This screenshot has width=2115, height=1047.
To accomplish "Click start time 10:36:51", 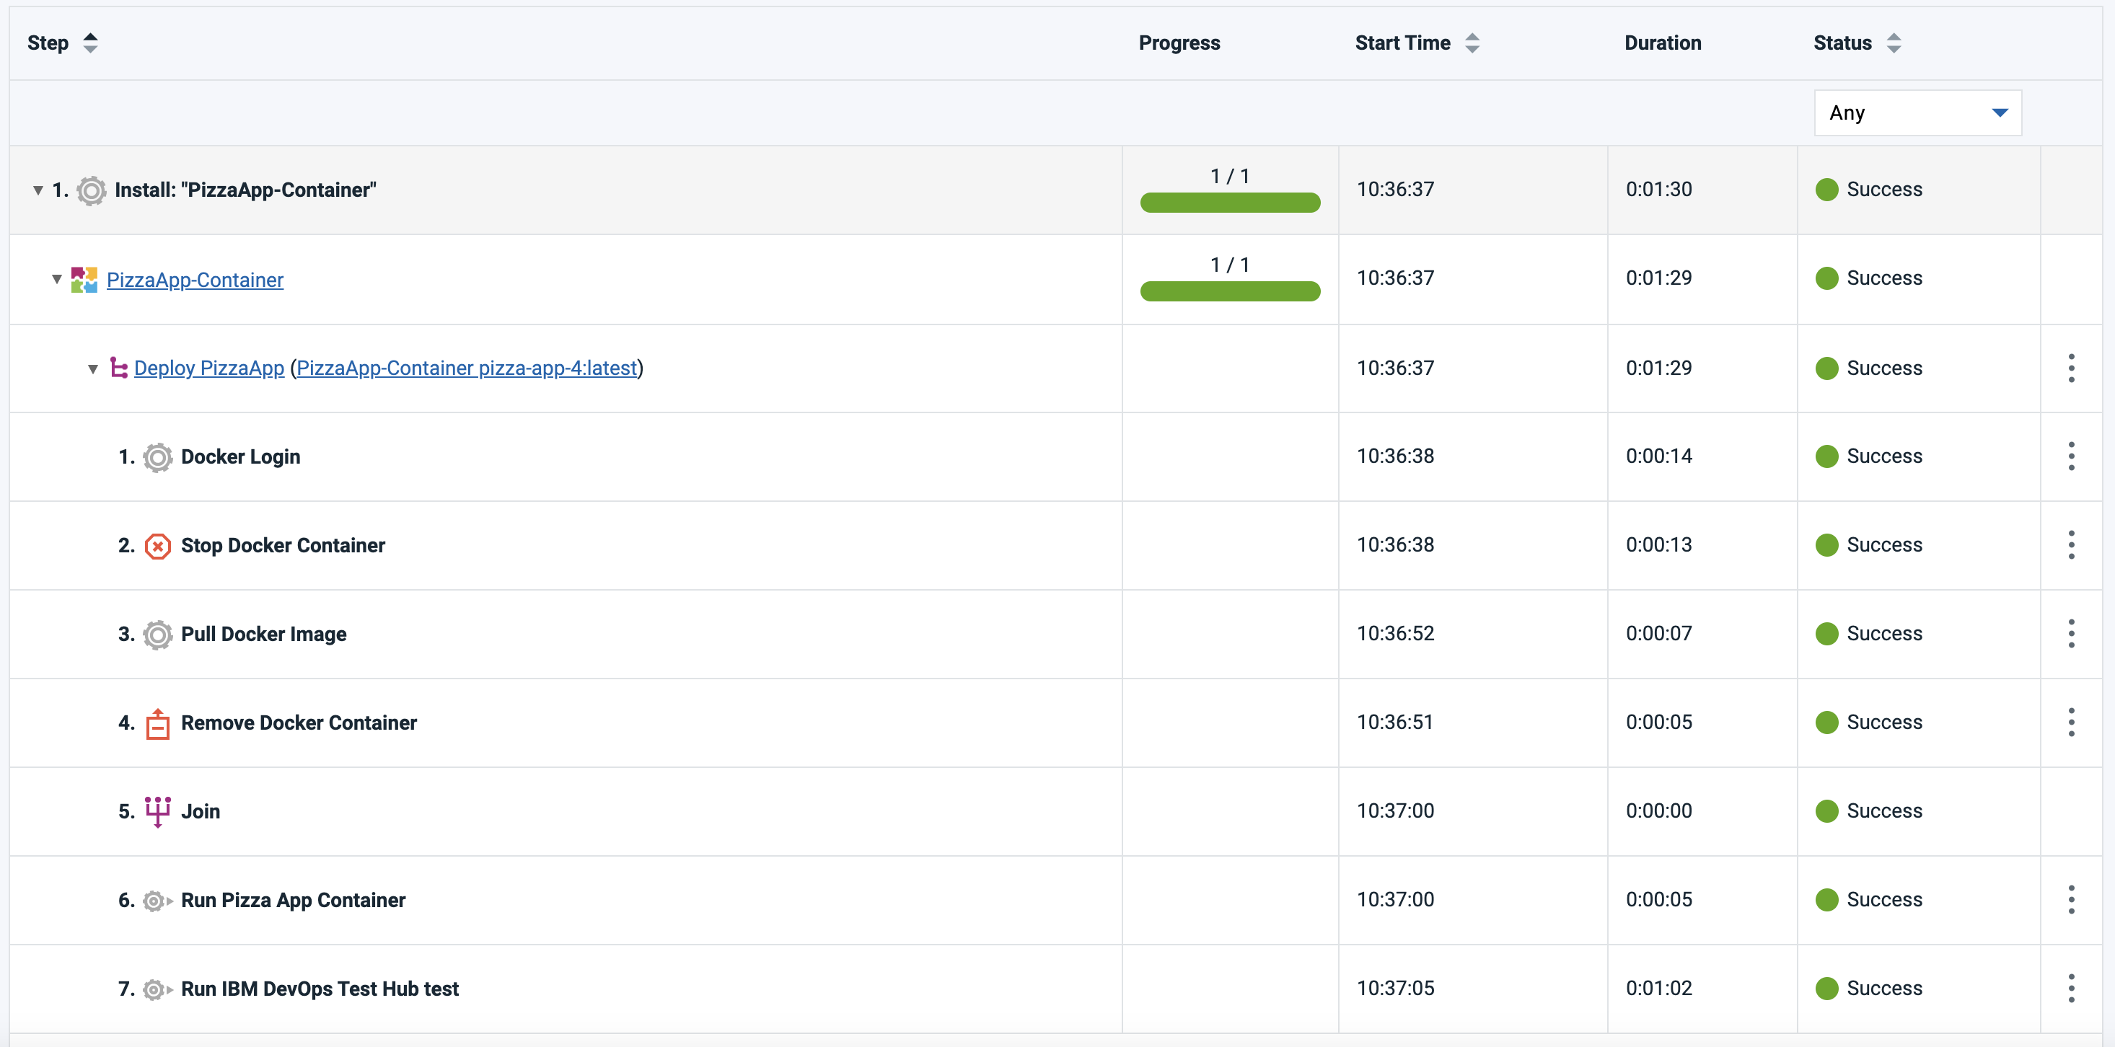I will [1395, 722].
